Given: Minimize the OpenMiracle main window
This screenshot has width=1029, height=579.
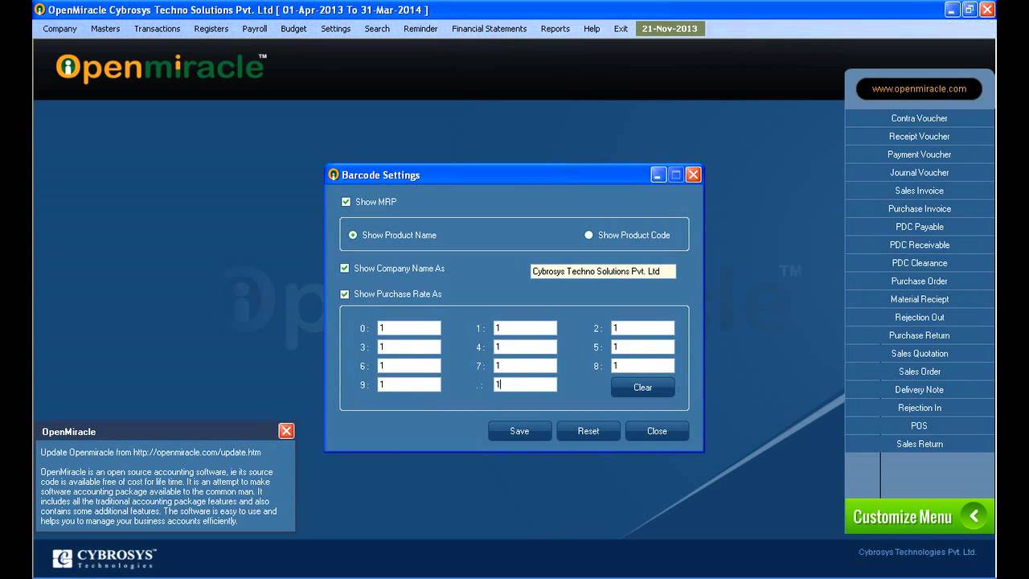Looking at the screenshot, I should [952, 10].
